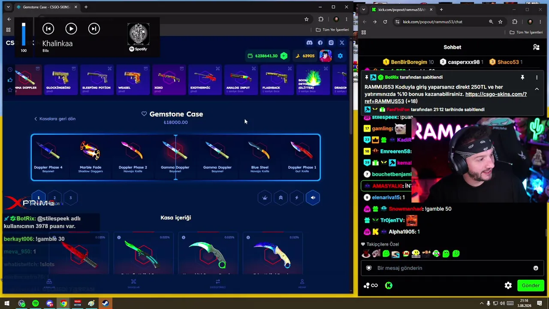Open the account tab in bottom navigation
549x309 pixels.
[x=302, y=284]
